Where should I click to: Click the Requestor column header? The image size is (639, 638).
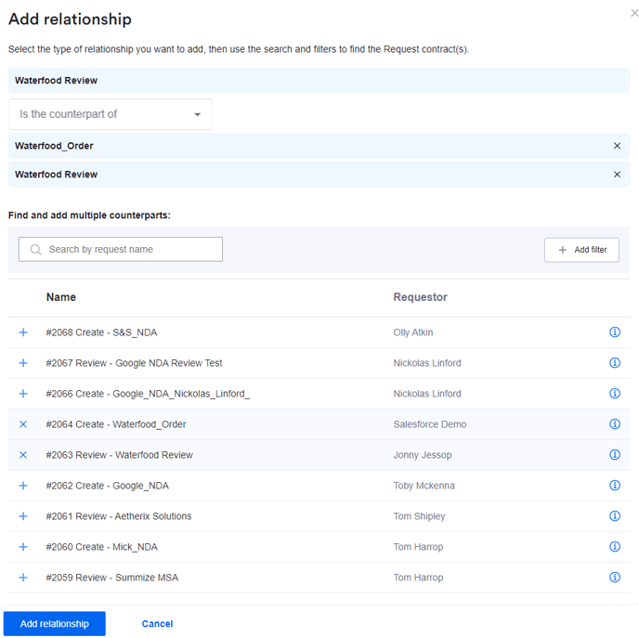click(420, 297)
